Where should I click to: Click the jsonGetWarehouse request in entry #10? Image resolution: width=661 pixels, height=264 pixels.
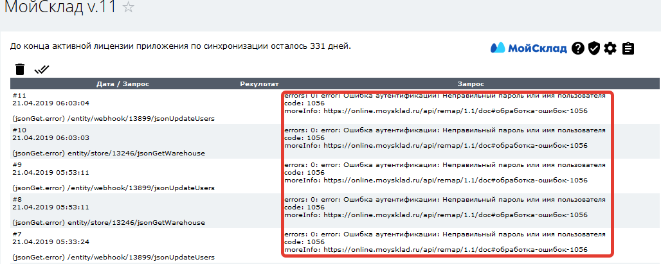pyautogui.click(x=108, y=153)
